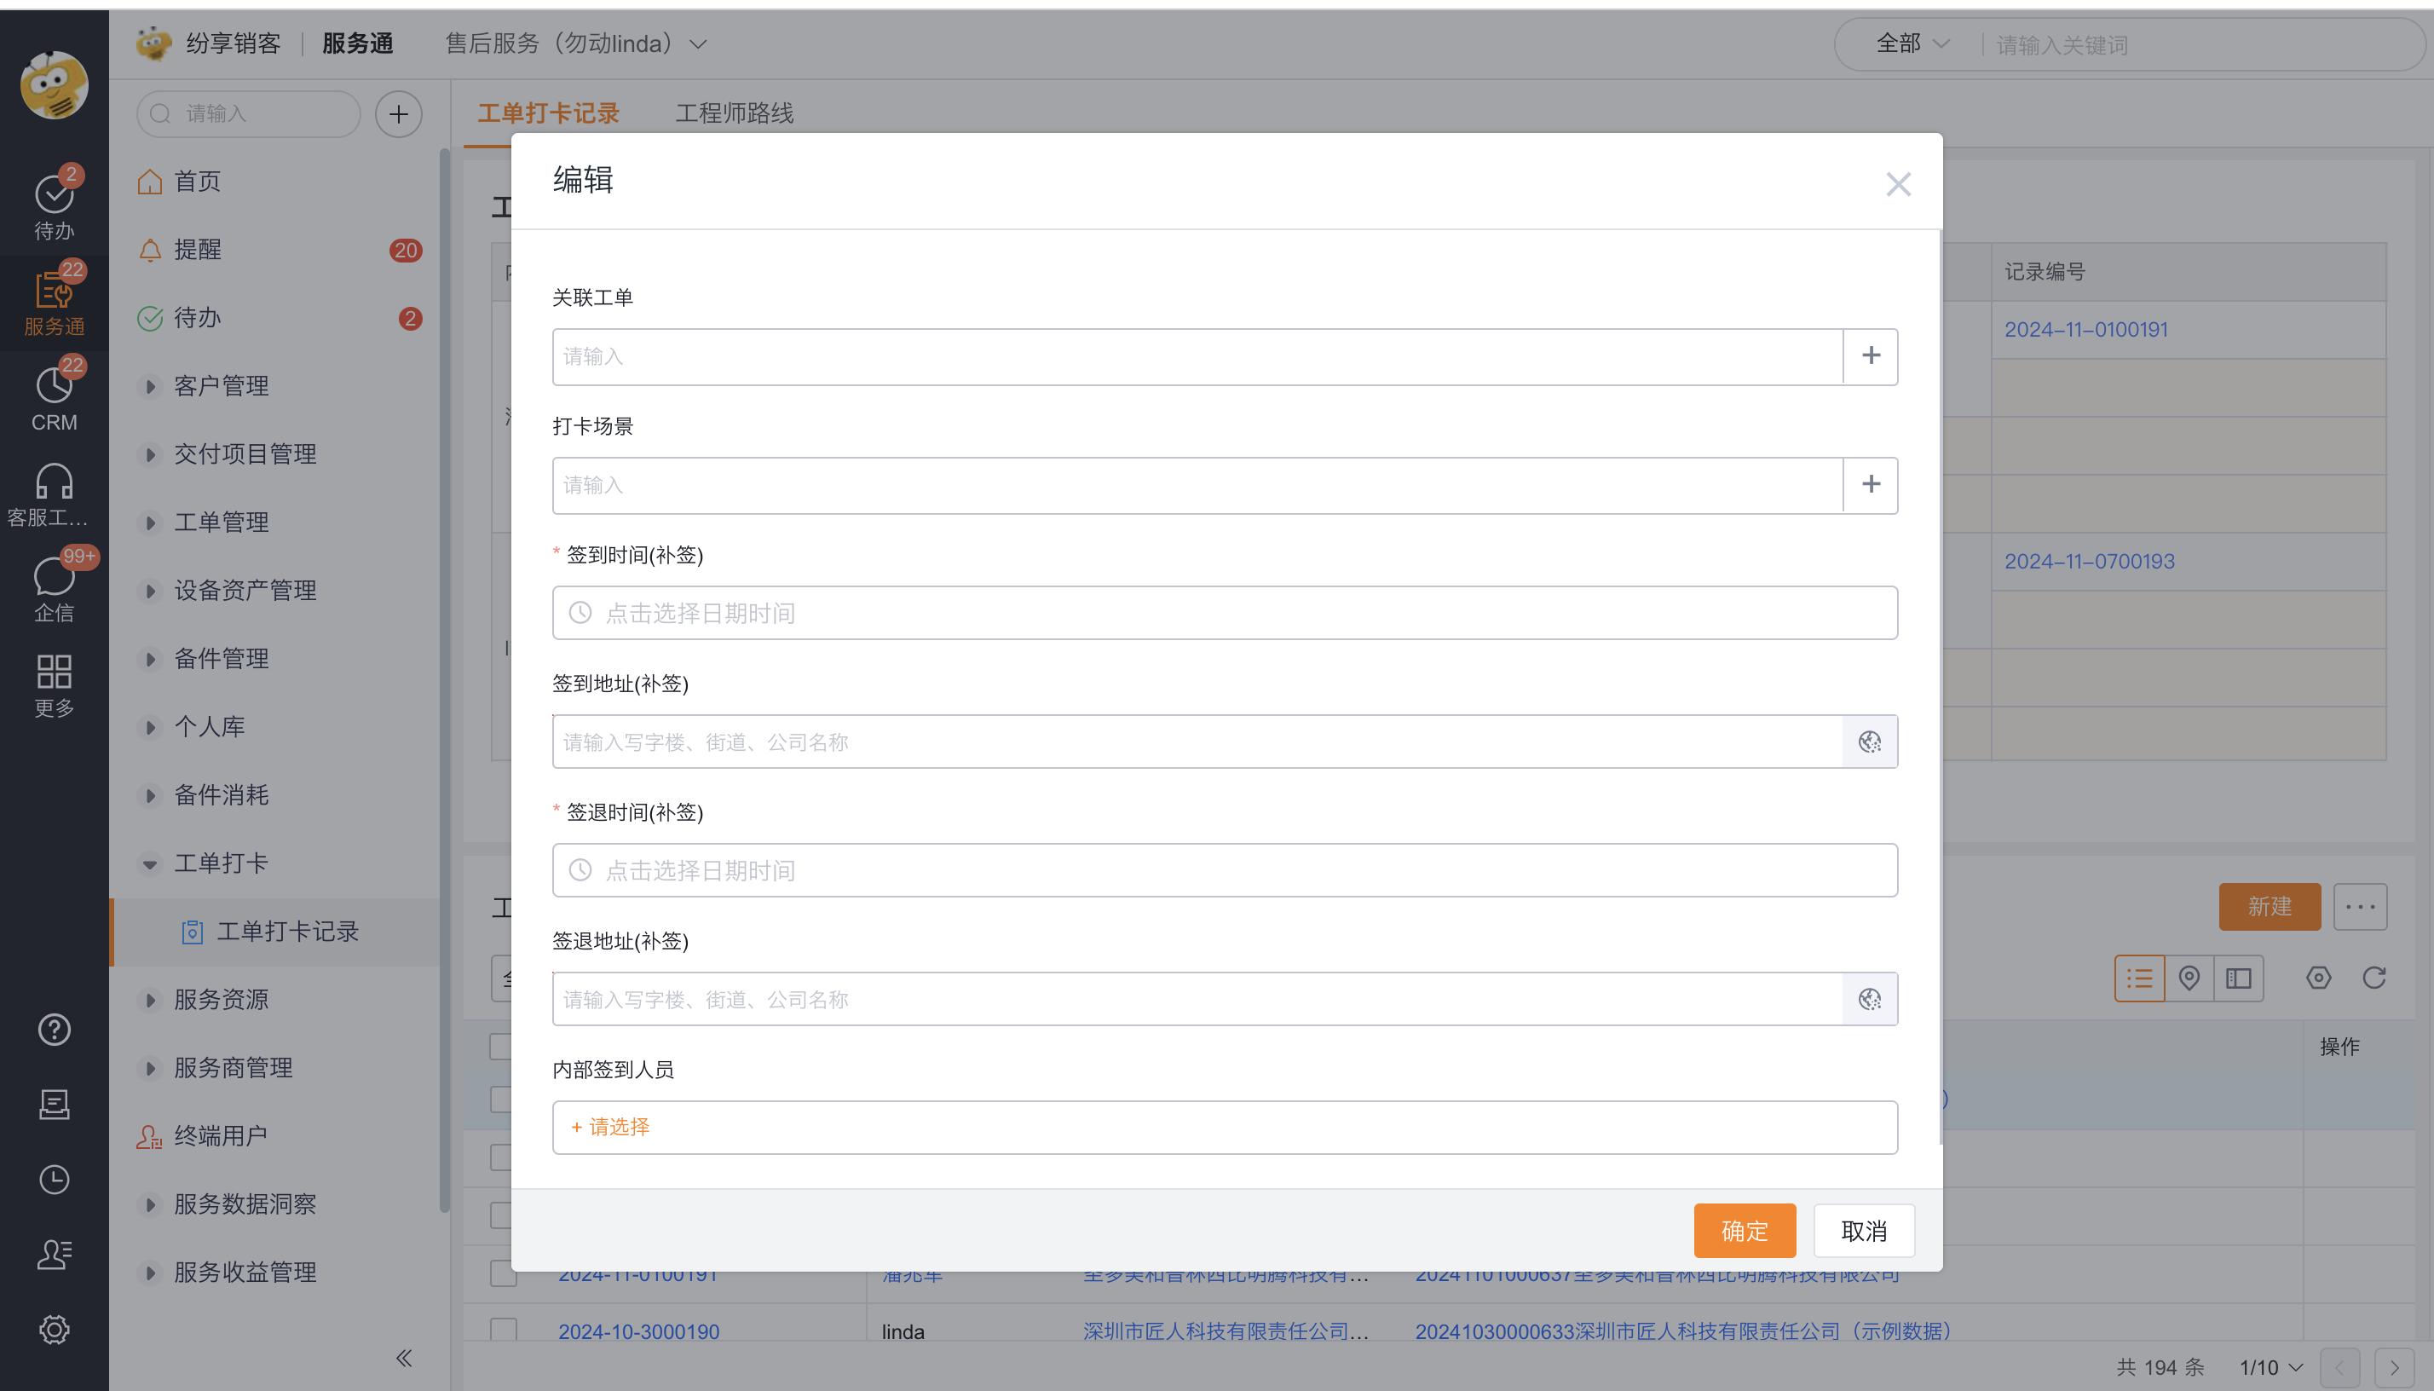Open 售后服务 app switcher dropdown
This screenshot has height=1391, width=2434.
point(576,44)
